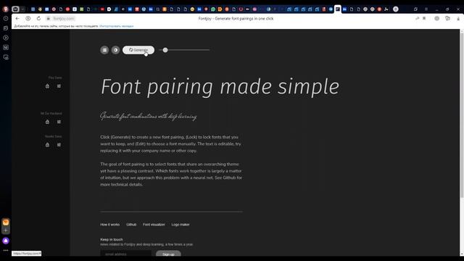Image resolution: width=464 pixels, height=261 pixels.
Task: Toggle the sidebar menu icon left of Generate
Action: pos(104,50)
